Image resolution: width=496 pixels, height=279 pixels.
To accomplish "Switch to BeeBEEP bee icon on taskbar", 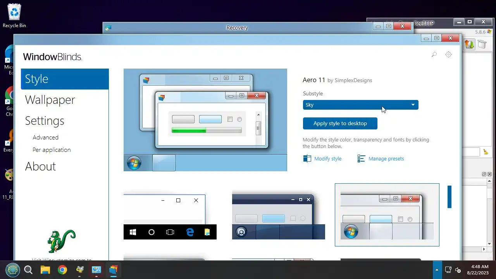I will point(79,270).
